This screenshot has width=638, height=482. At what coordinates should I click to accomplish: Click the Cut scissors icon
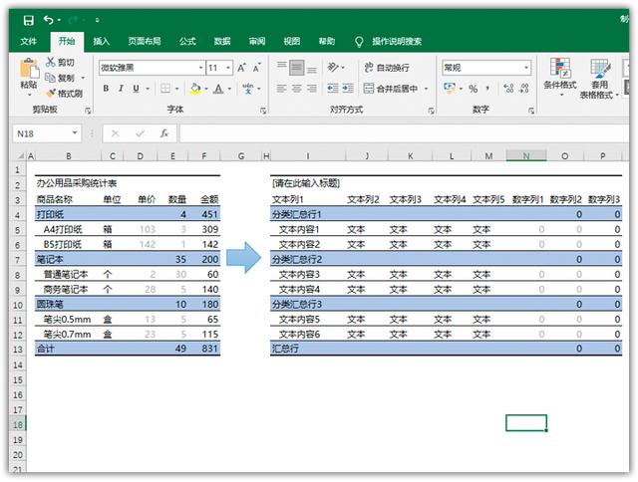pos(51,62)
